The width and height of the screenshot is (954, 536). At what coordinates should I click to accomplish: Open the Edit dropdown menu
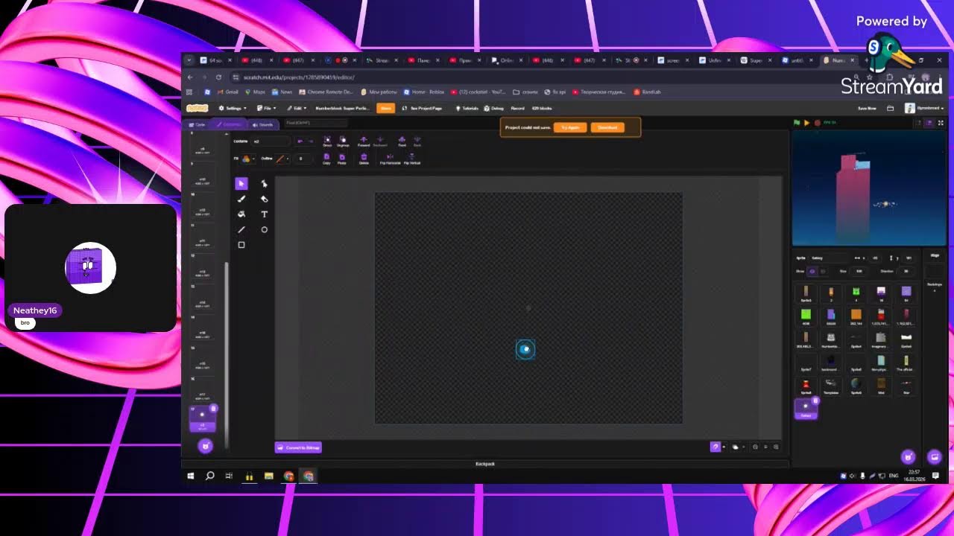coord(296,108)
